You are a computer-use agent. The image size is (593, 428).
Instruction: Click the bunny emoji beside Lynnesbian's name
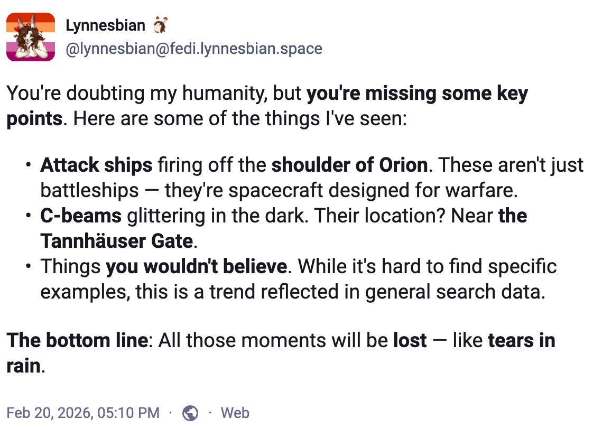pyautogui.click(x=160, y=24)
